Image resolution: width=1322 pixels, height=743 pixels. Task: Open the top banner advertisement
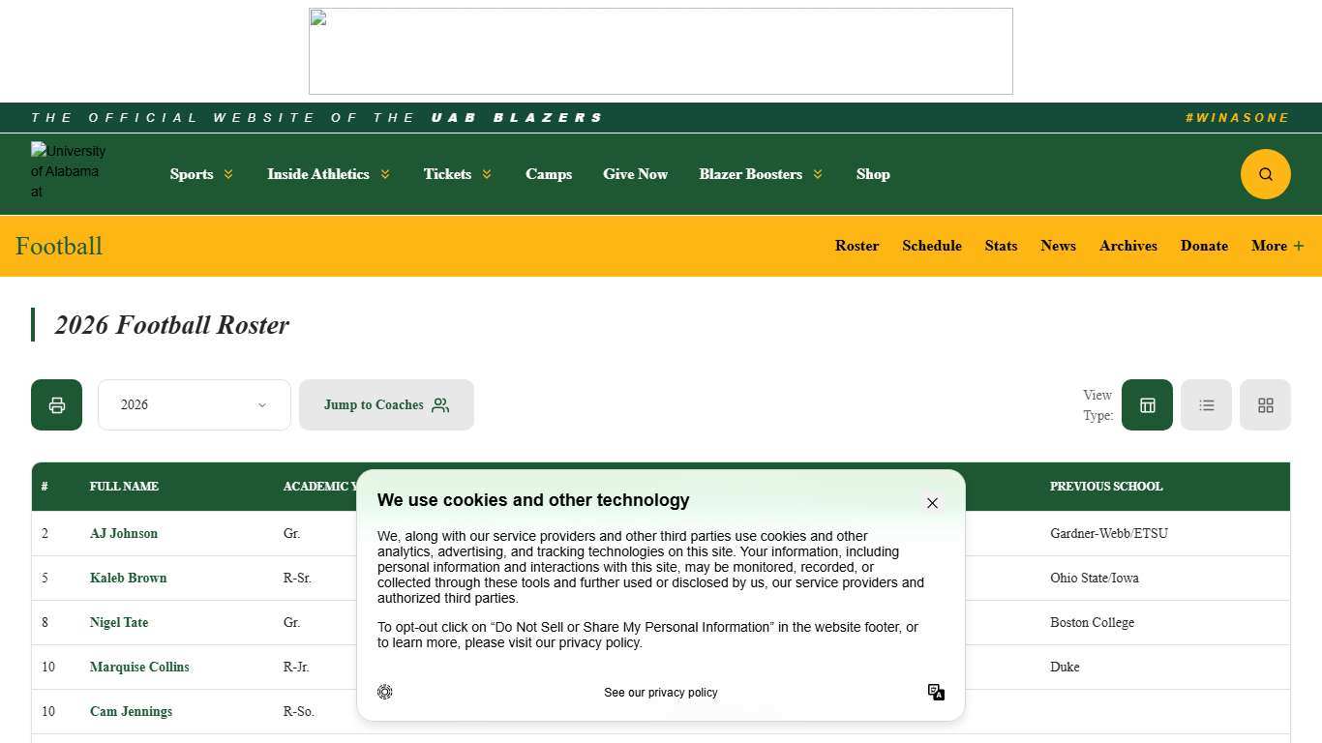(660, 51)
